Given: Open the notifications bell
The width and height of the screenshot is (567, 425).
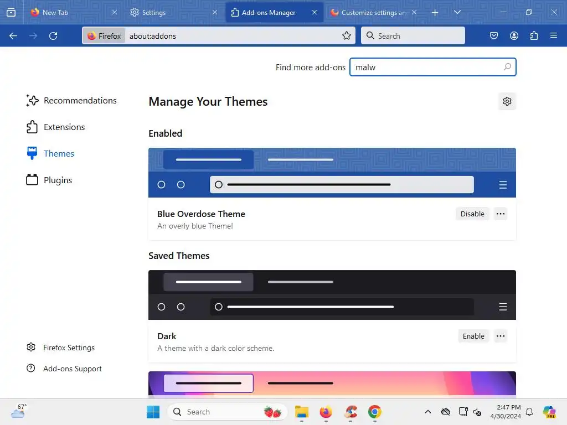Looking at the screenshot, I should [x=529, y=412].
